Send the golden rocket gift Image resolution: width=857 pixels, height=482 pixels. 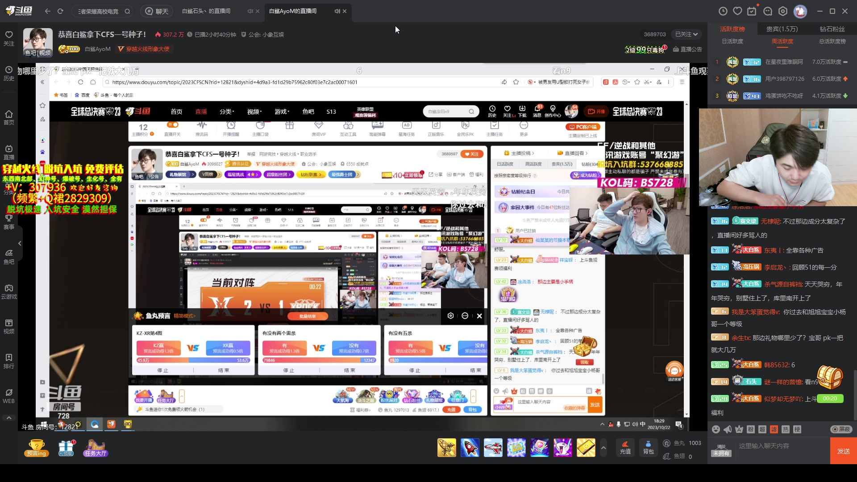447,448
